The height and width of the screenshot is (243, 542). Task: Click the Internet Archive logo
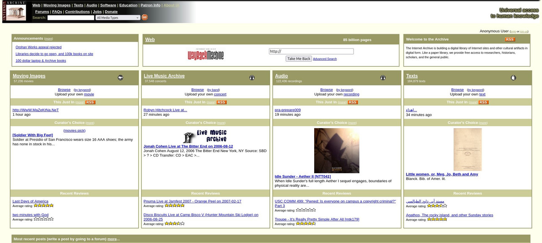coord(14,11)
